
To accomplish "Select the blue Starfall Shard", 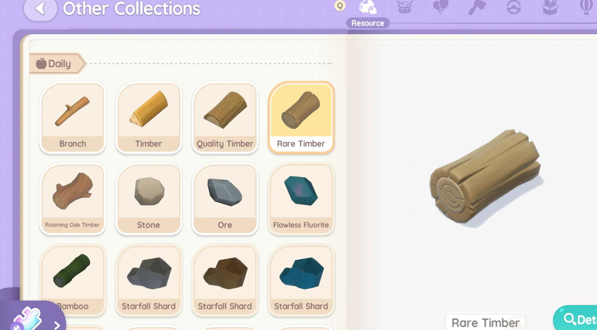I will coord(301,280).
